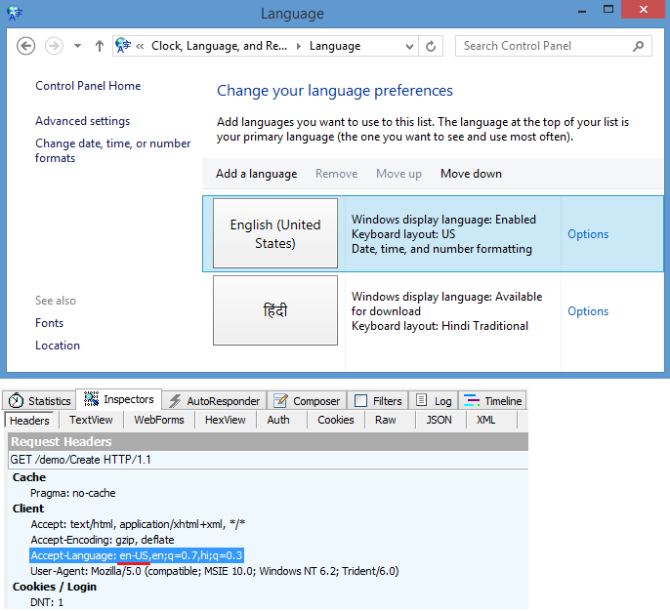The height and width of the screenshot is (611, 670).
Task: Click the Request Headers title bar
Action: [268, 441]
